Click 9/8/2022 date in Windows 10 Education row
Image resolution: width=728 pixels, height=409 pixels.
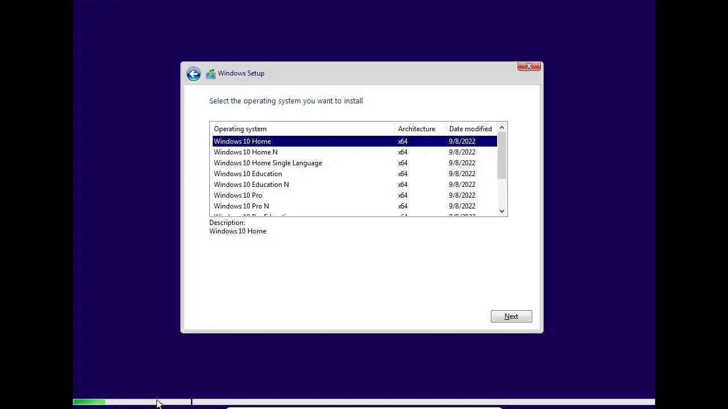[x=462, y=174]
